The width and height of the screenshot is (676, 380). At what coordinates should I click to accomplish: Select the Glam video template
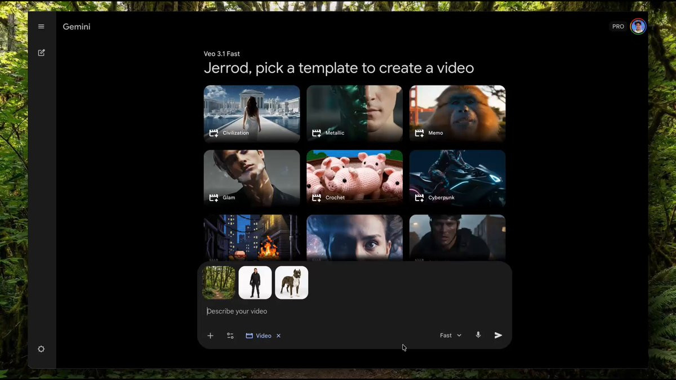252,178
